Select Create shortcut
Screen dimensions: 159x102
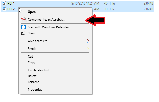[x=38, y=70]
